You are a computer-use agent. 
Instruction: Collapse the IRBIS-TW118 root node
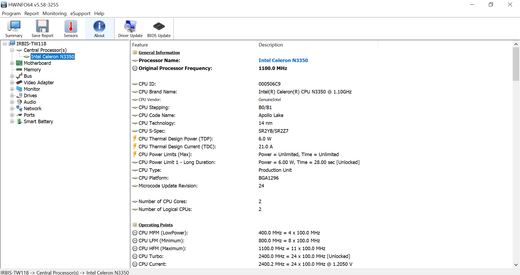coord(5,43)
